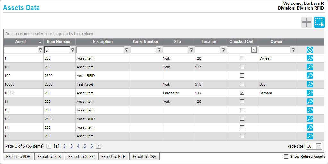Toggle Checked Out checkbox for asset 13
Screen dimensions: 328x164
(242, 110)
